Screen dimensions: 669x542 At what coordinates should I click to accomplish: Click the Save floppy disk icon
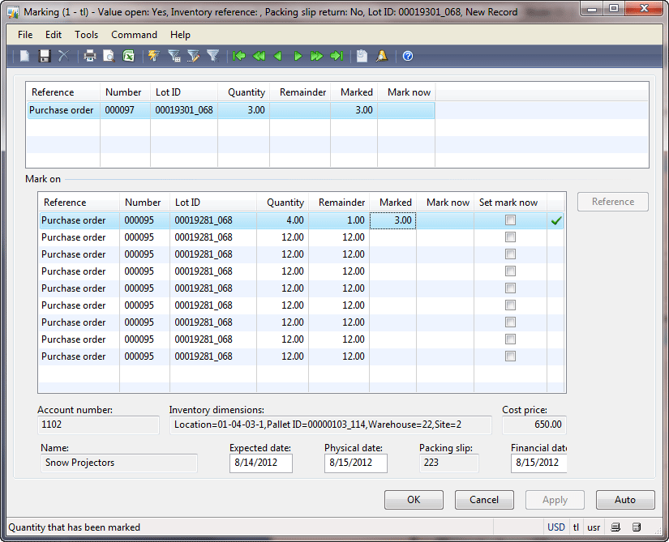pyautogui.click(x=45, y=56)
